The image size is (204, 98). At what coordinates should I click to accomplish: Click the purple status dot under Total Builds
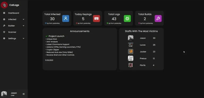pos(139,23)
